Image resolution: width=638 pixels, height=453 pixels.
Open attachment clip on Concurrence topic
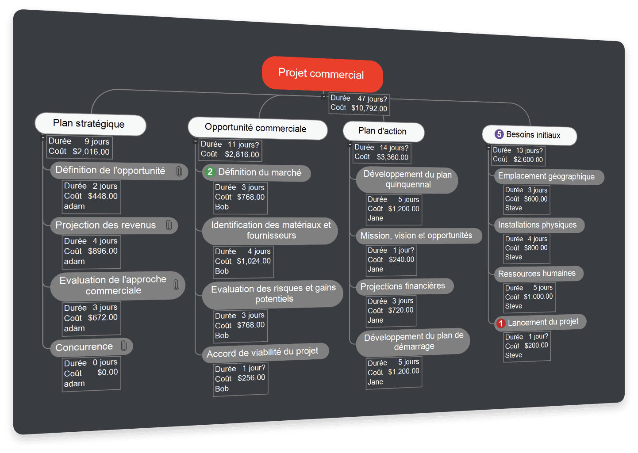[124, 346]
